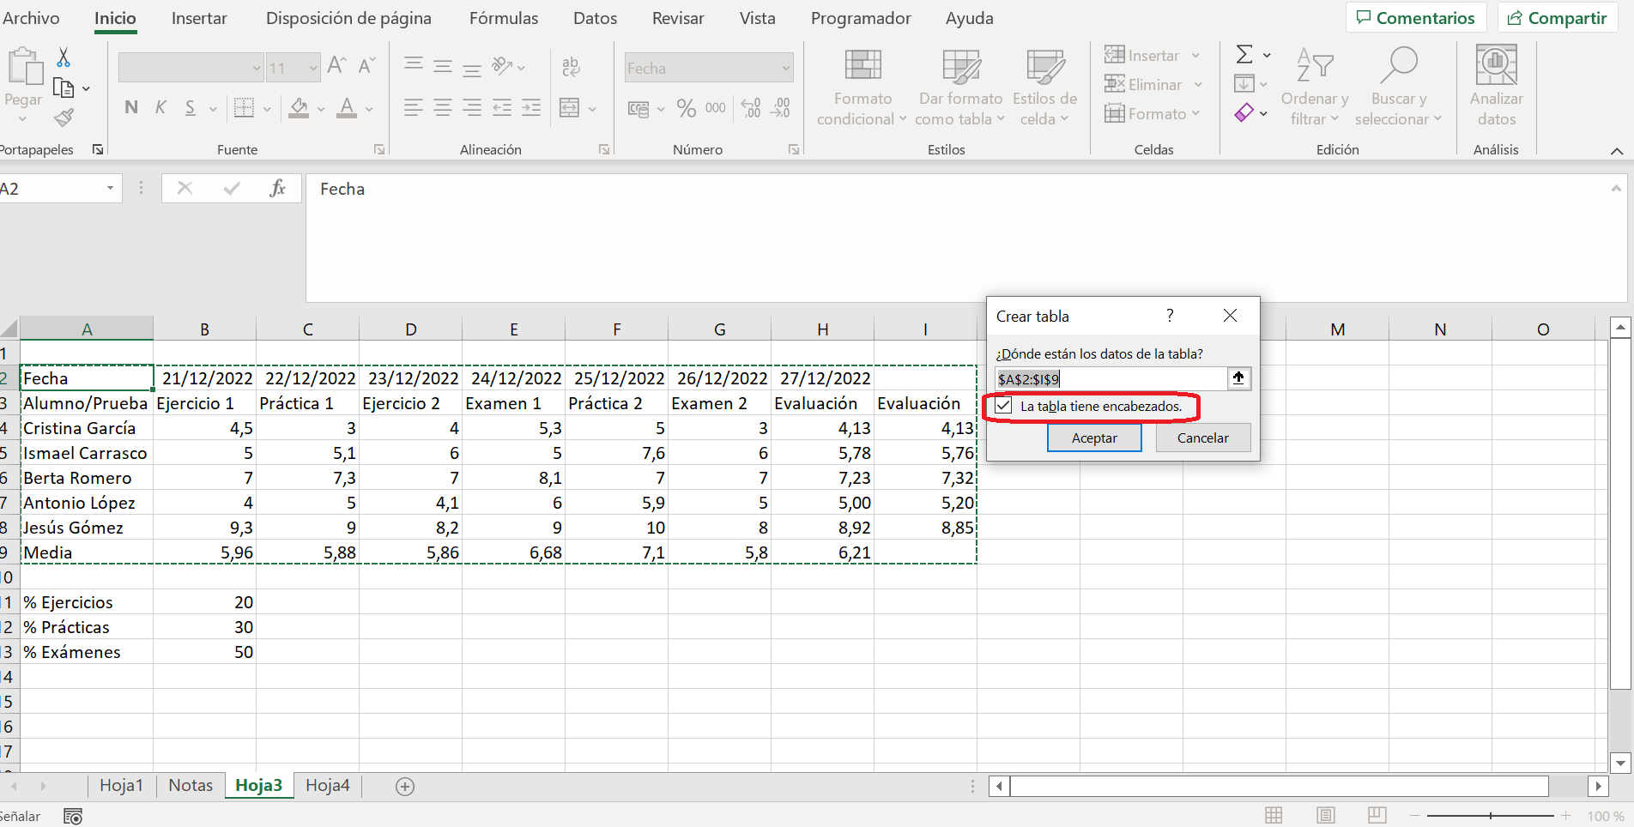This screenshot has height=827, width=1634.
Task: Click the insert function fx icon
Action: tap(277, 189)
